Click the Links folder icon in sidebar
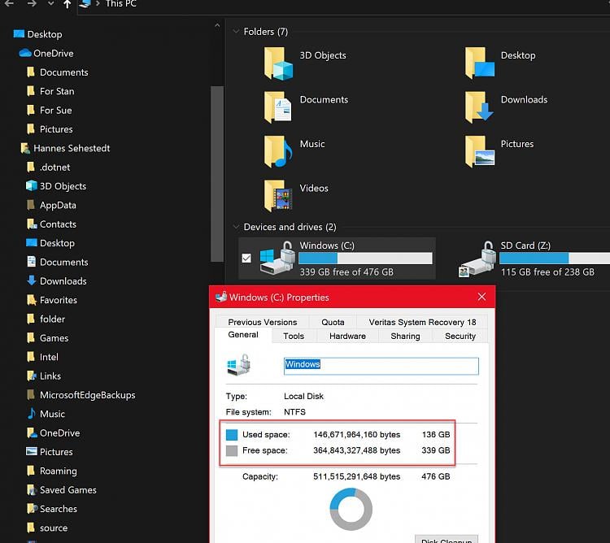The image size is (610, 543). tap(32, 376)
